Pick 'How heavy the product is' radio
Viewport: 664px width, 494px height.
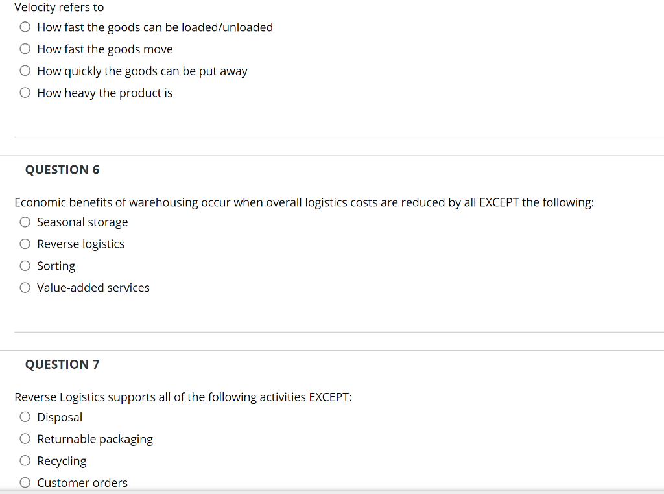click(x=25, y=93)
